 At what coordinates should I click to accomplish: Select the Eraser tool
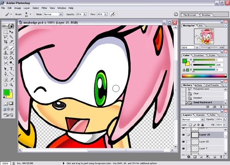tap(6, 58)
